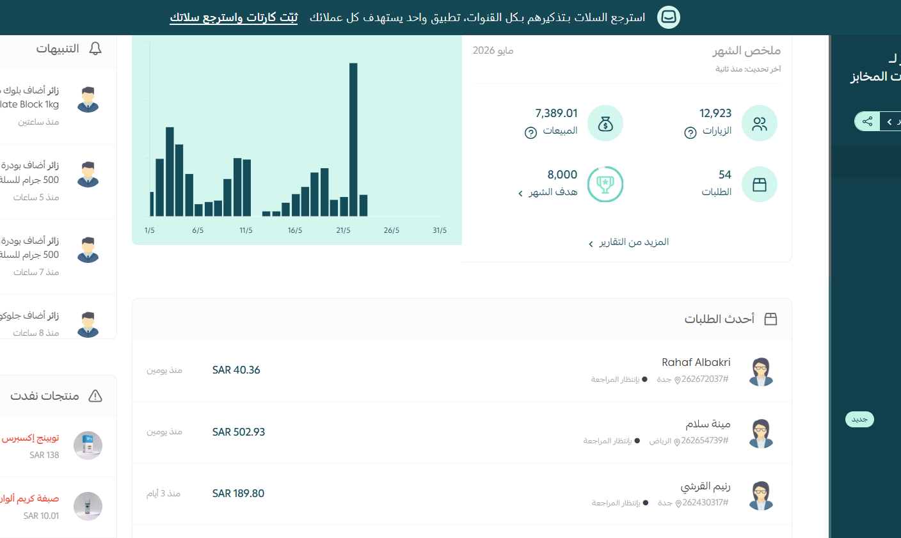Viewport: 901px width, 538px height.
Task: Click the out-of-stock warning triangle icon
Action: [x=95, y=396]
